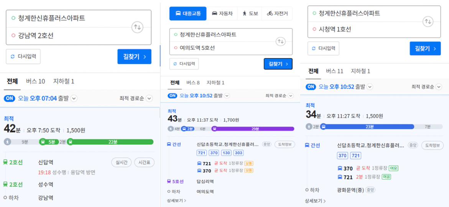The image size is (449, 207).
Task: Switch to the 버스 11 tab
Action: 334,71
